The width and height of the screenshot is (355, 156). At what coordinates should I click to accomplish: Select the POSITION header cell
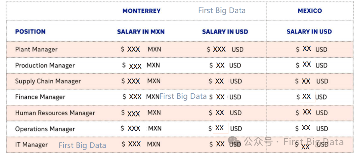tap(30, 32)
